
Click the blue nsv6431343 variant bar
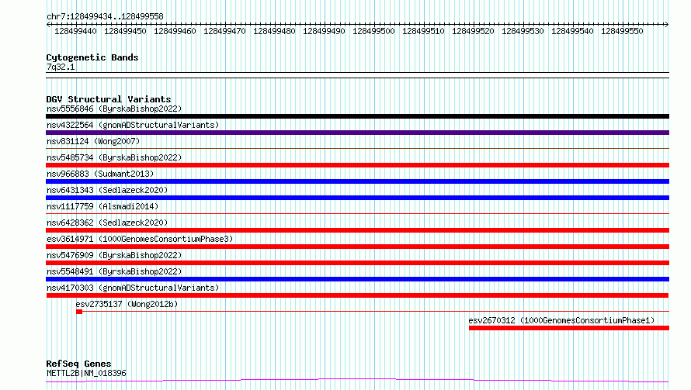pos(357,198)
